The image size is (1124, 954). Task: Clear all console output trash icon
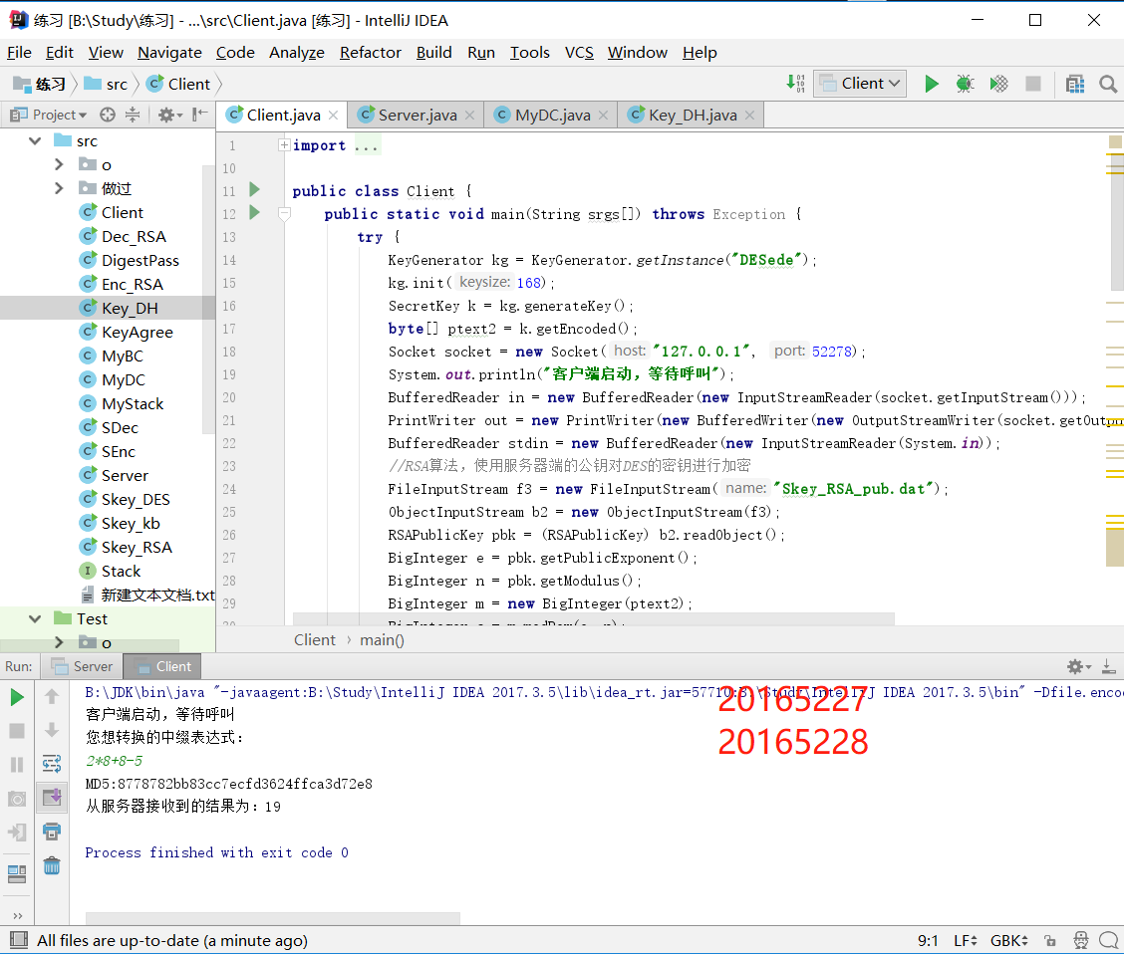coord(52,866)
